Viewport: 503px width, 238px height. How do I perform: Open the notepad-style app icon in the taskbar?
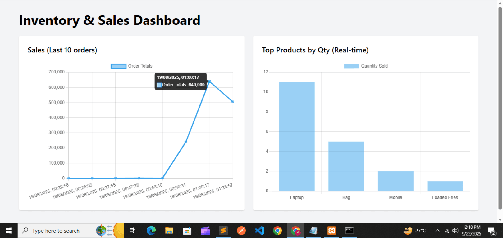313,231
